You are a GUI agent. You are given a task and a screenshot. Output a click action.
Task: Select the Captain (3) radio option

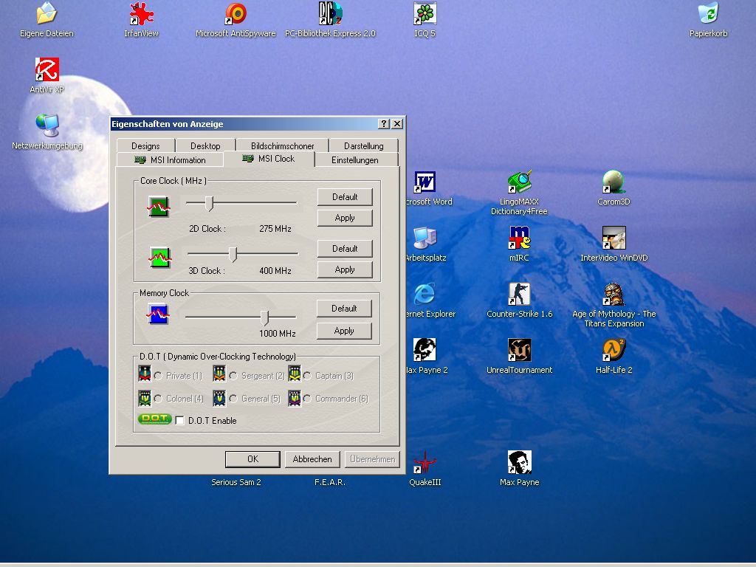tap(307, 376)
